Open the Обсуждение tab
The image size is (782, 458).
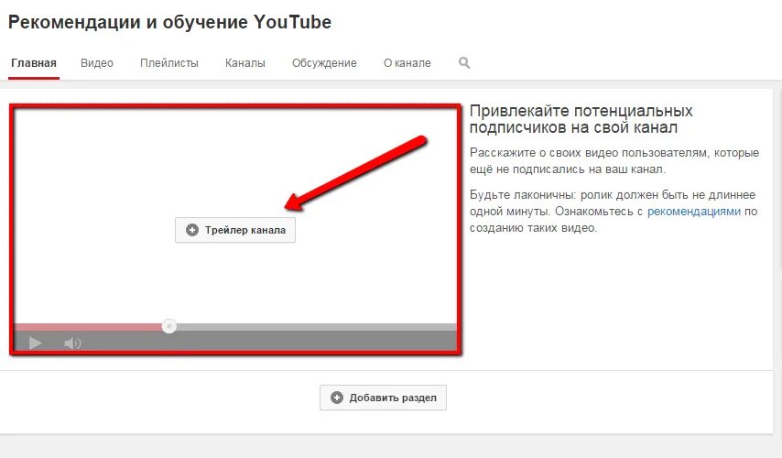point(324,63)
